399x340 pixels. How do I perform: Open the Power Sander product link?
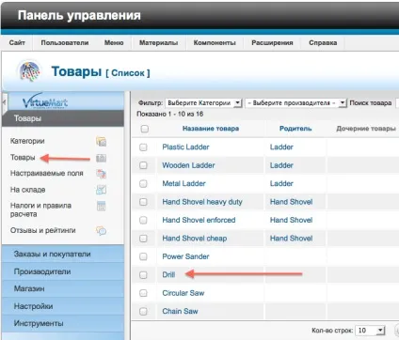pos(185,256)
